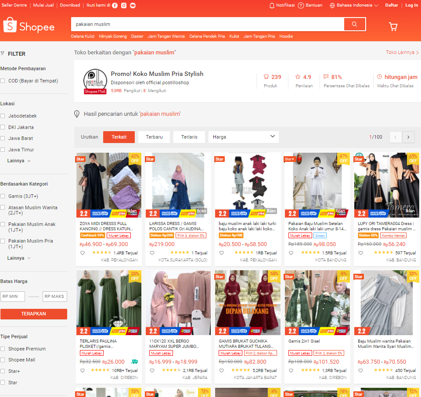Like LUFY ORI TAMERA004 heart icon
The image size is (421, 397).
click(x=360, y=253)
